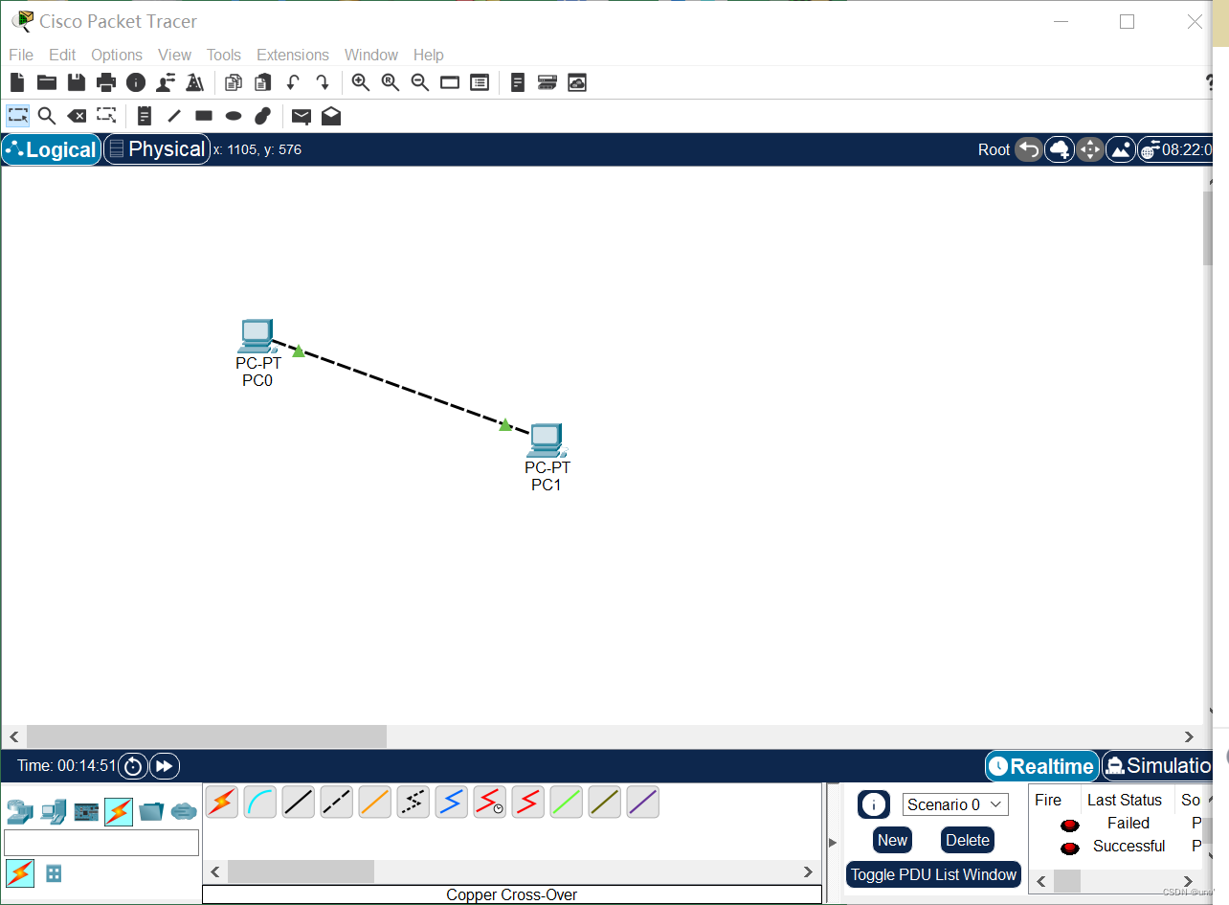Open scenario description info button
Image resolution: width=1229 pixels, height=905 pixels.
click(874, 804)
